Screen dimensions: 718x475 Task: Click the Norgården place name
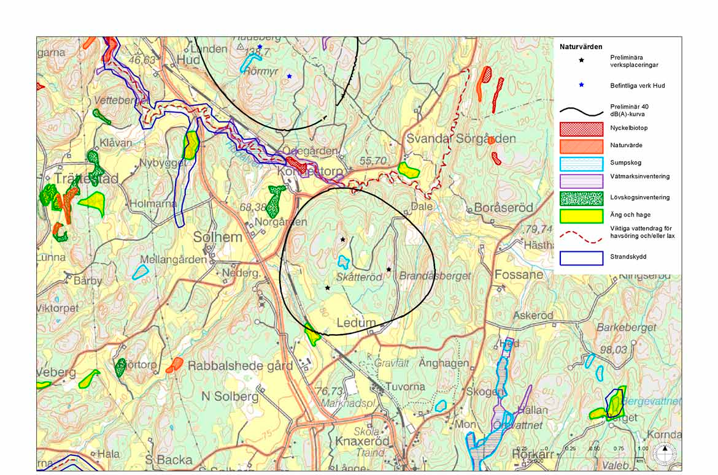(x=280, y=222)
